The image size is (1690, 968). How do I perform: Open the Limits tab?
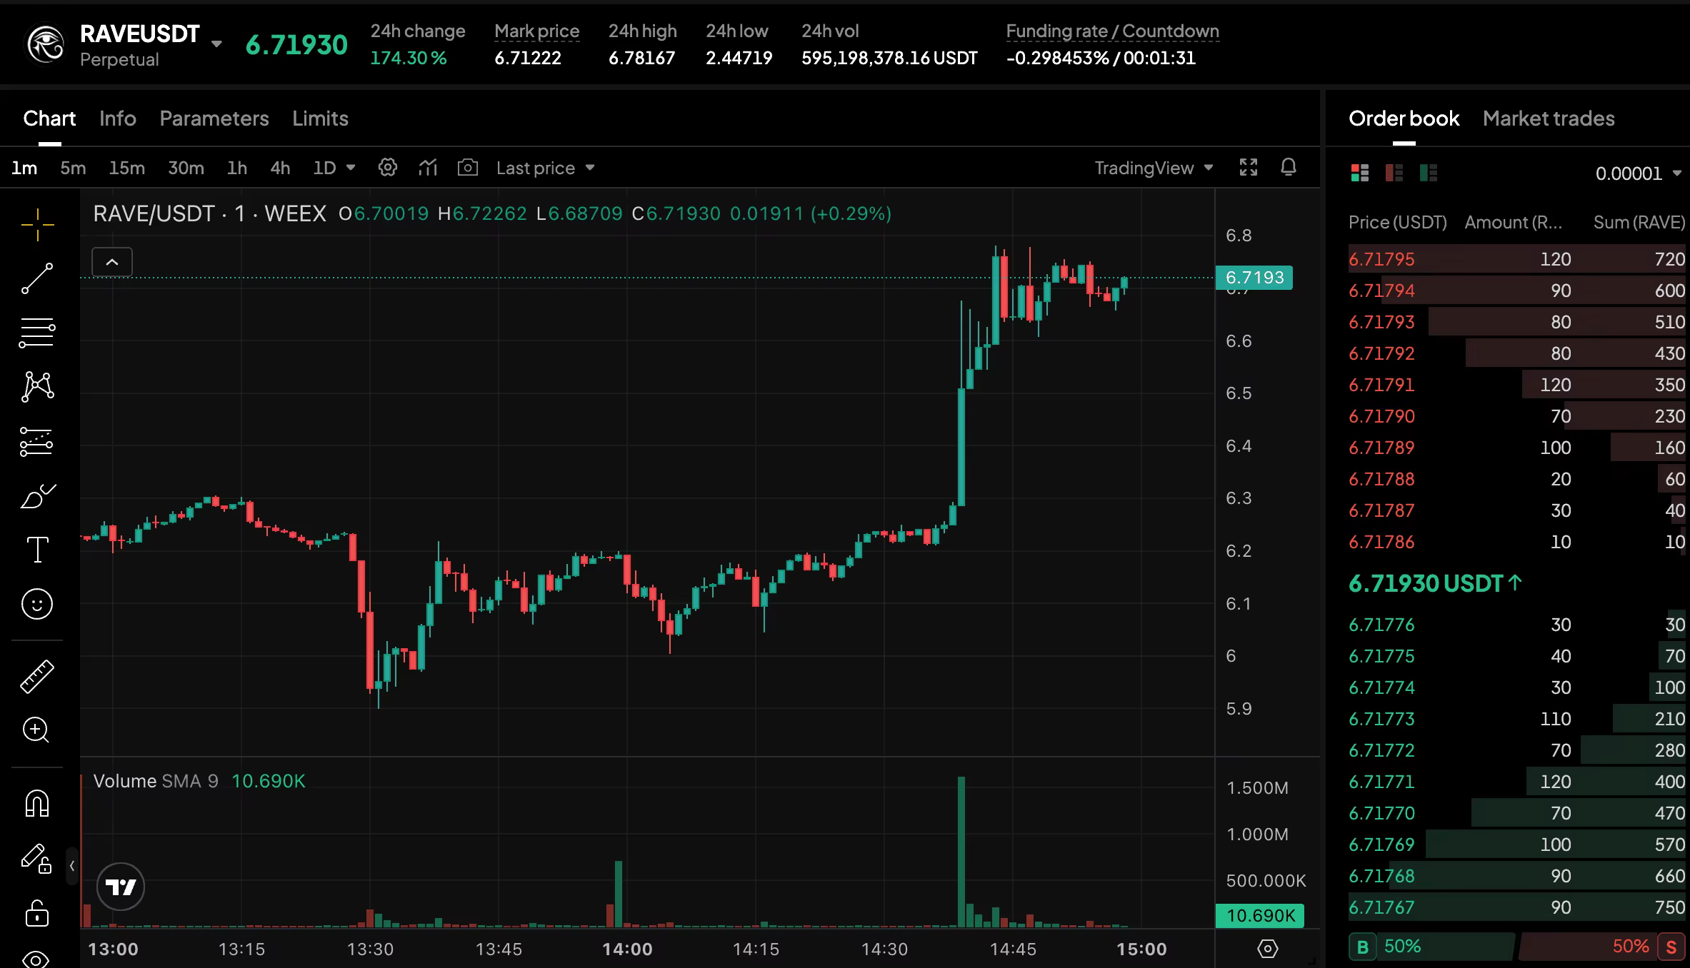click(320, 119)
